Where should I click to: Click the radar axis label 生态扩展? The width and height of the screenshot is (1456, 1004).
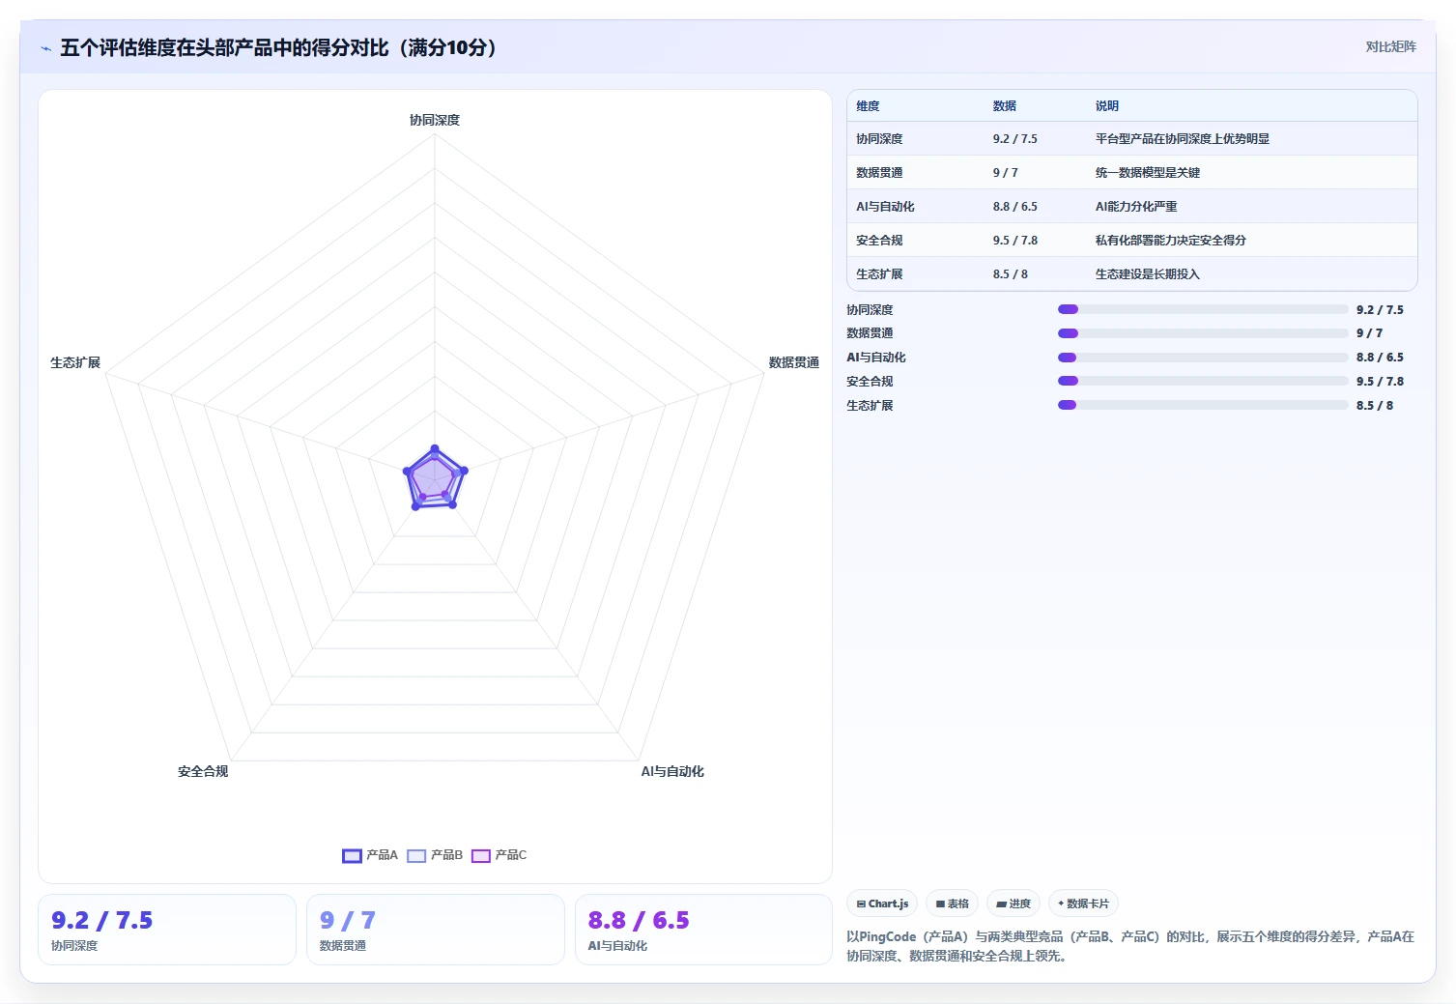75,362
